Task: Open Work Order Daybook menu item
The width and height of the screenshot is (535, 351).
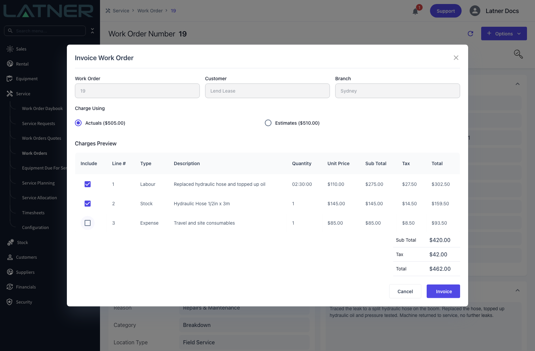Action: tap(42, 109)
